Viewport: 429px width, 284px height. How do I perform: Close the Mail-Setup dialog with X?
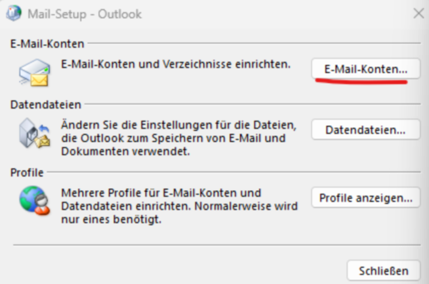tap(418, 13)
